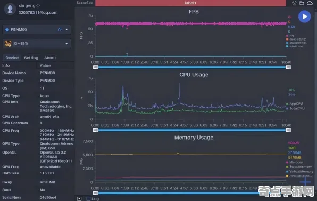The width and height of the screenshot is (317, 201).
Task: Expand the PENM00 device dropdown arrow
Action: [x=66, y=29]
